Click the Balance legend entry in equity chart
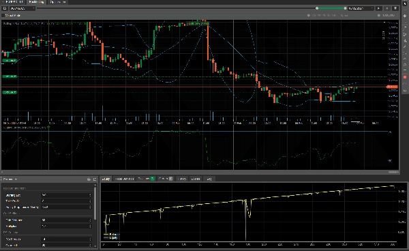 (x=111, y=235)
